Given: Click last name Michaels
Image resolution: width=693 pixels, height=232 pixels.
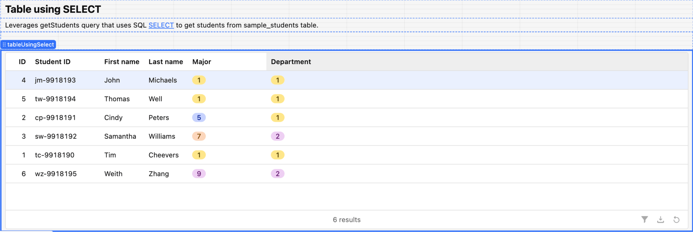Looking at the screenshot, I should [163, 80].
